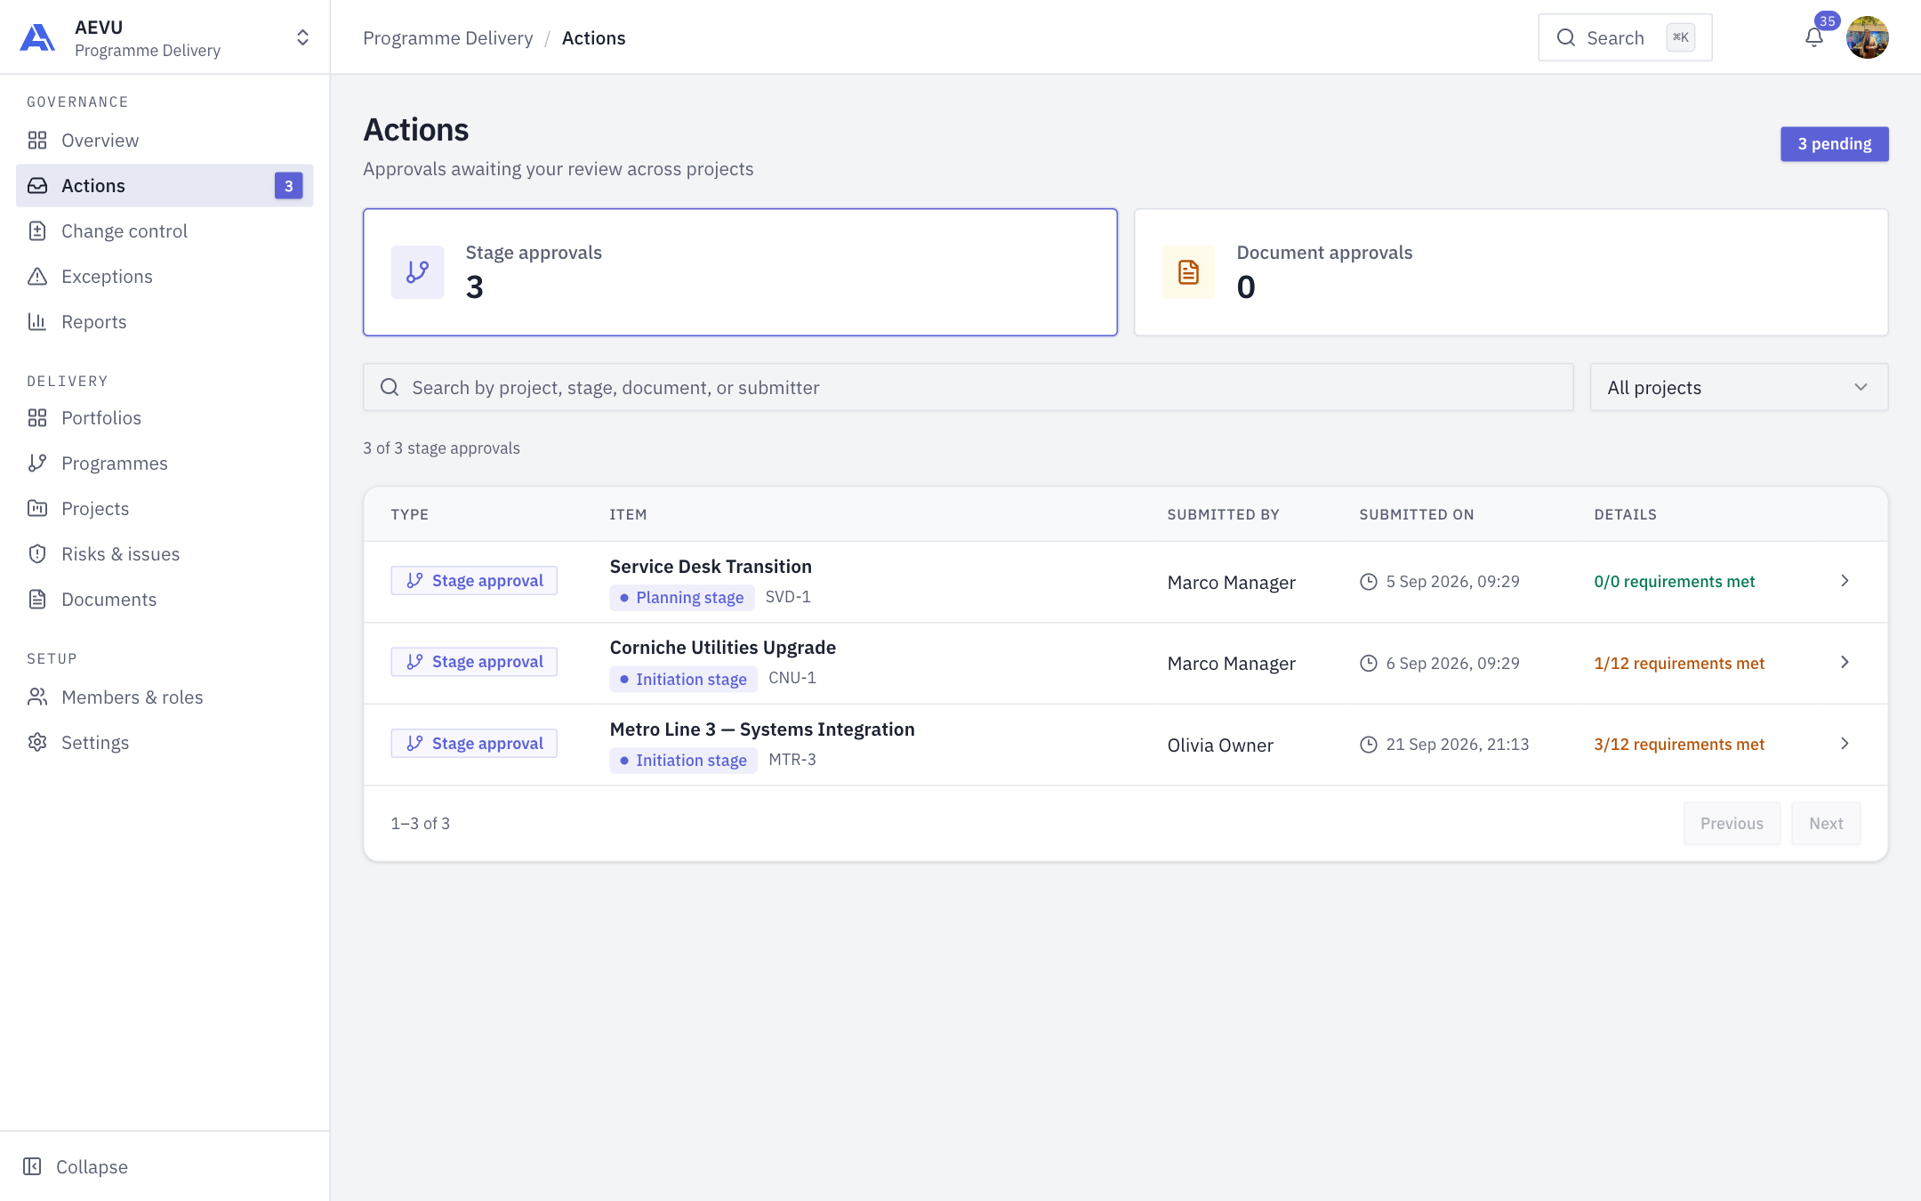Image resolution: width=1921 pixels, height=1201 pixels.
Task: Click the Change control document icon
Action: pyautogui.click(x=37, y=231)
